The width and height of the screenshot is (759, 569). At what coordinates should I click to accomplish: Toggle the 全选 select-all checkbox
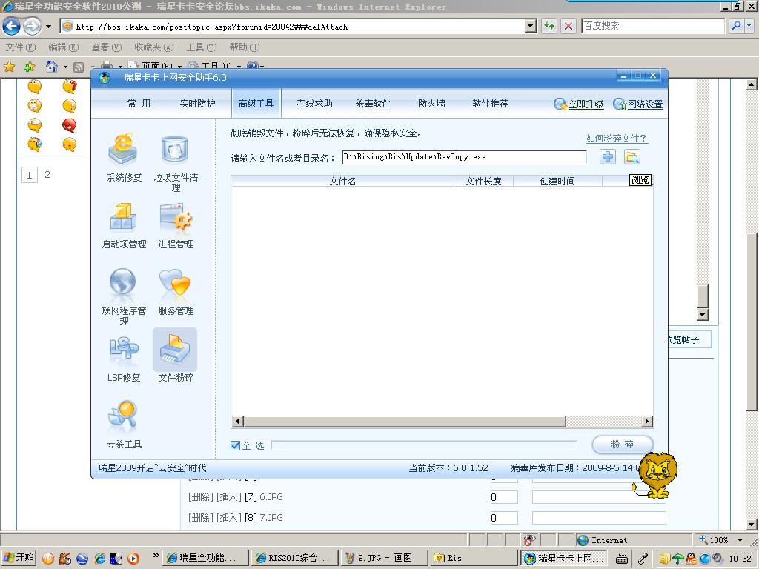click(x=235, y=445)
